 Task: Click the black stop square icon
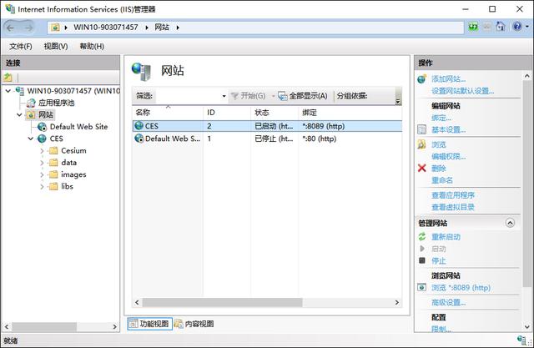(422, 260)
